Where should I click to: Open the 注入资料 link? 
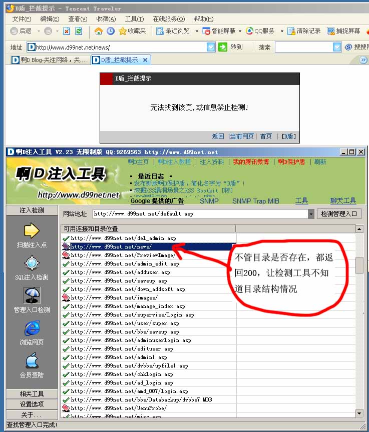pos(212,161)
